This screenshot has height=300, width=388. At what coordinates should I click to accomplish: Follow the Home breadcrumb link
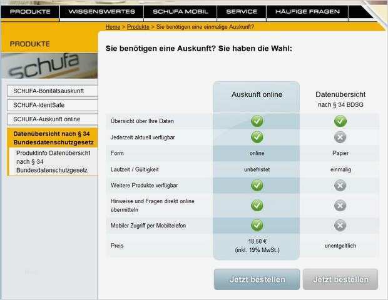tap(113, 27)
